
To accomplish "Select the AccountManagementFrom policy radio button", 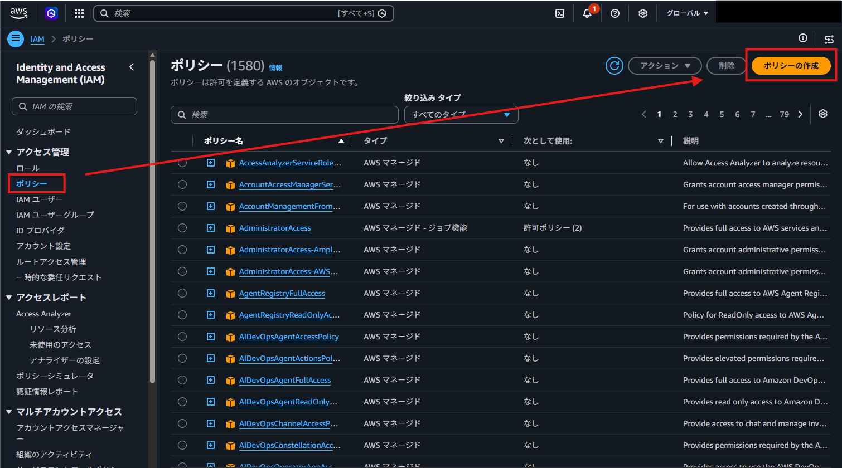I will pos(182,206).
